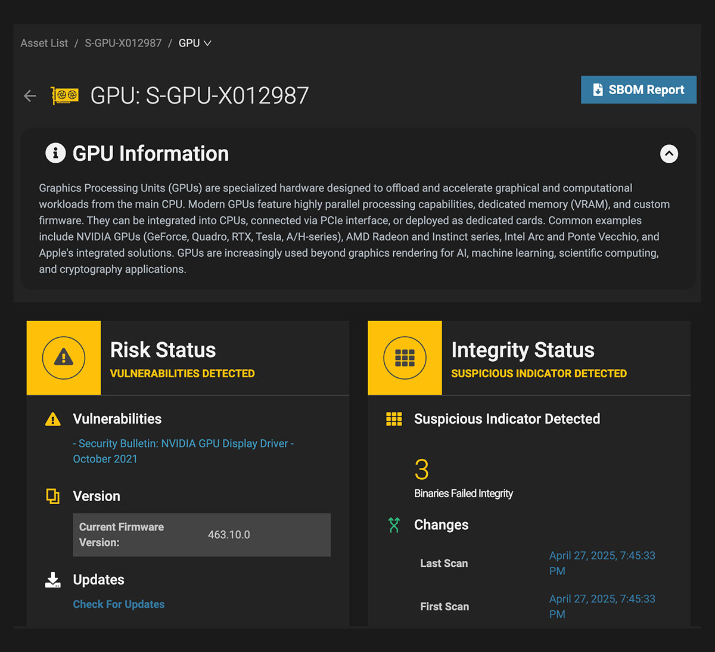Click the Changes section heading
The height and width of the screenshot is (652, 715).
coord(442,525)
